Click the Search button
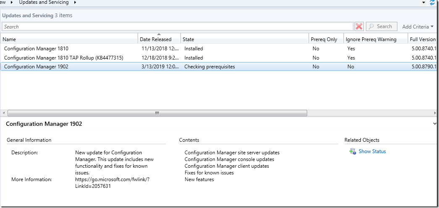The width and height of the screenshot is (439, 208). click(381, 26)
